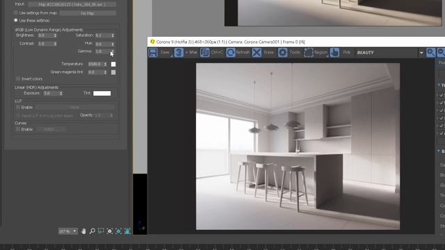Click the Saturation spinner arrows
Screen dimensions: 445x250
113,35
